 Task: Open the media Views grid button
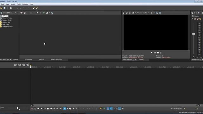(47, 13)
